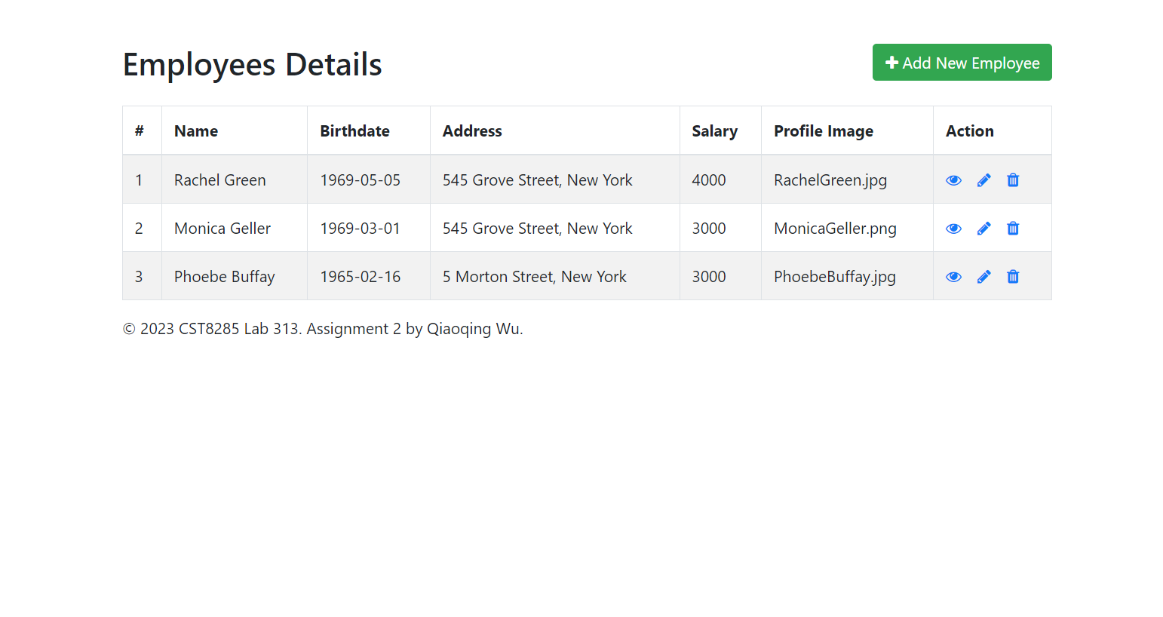The height and width of the screenshot is (617, 1163).
Task: View Phoebe Buffay's record with eye icon
Action: click(953, 277)
